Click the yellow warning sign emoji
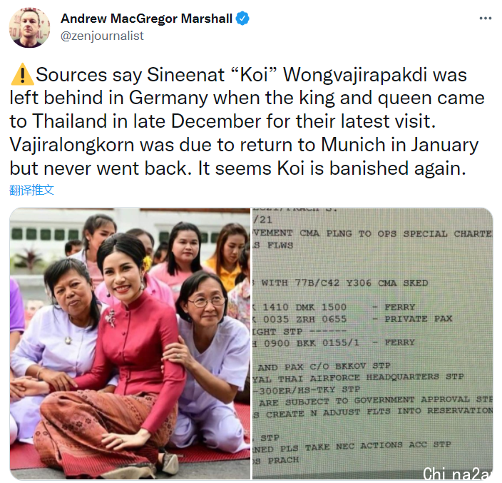The height and width of the screenshot is (483, 502). click(22, 75)
